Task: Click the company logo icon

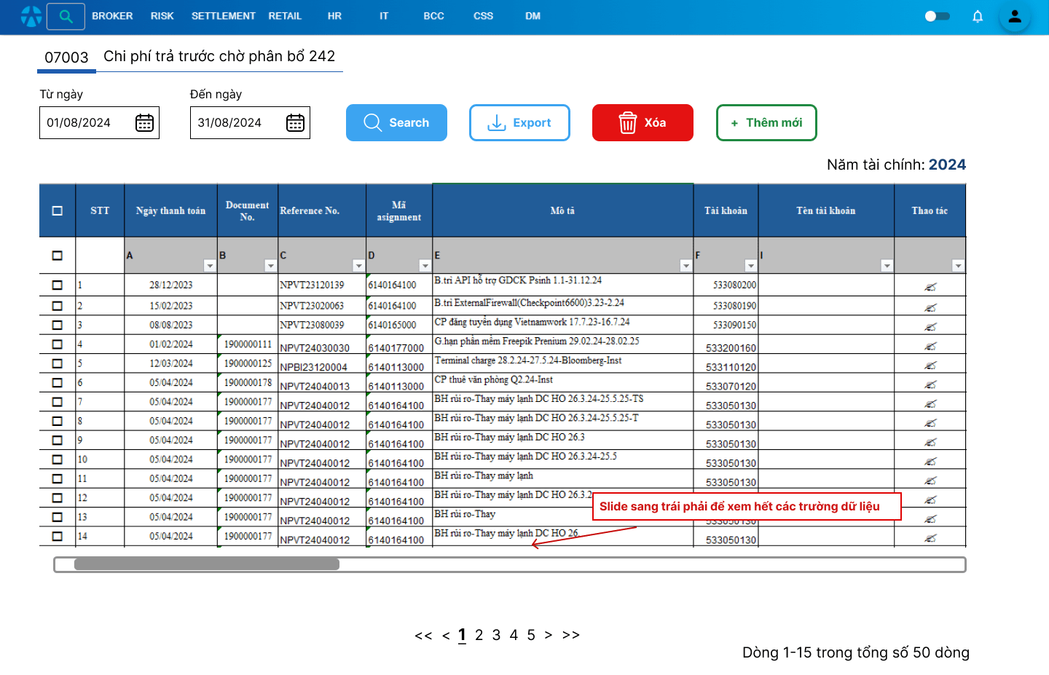Action: point(31,16)
